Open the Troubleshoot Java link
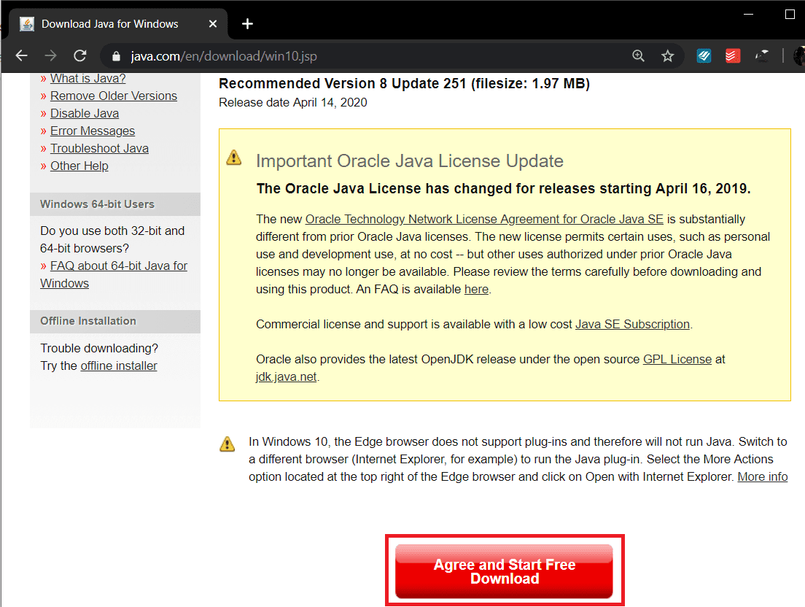This screenshot has height=607, width=805. coord(100,148)
